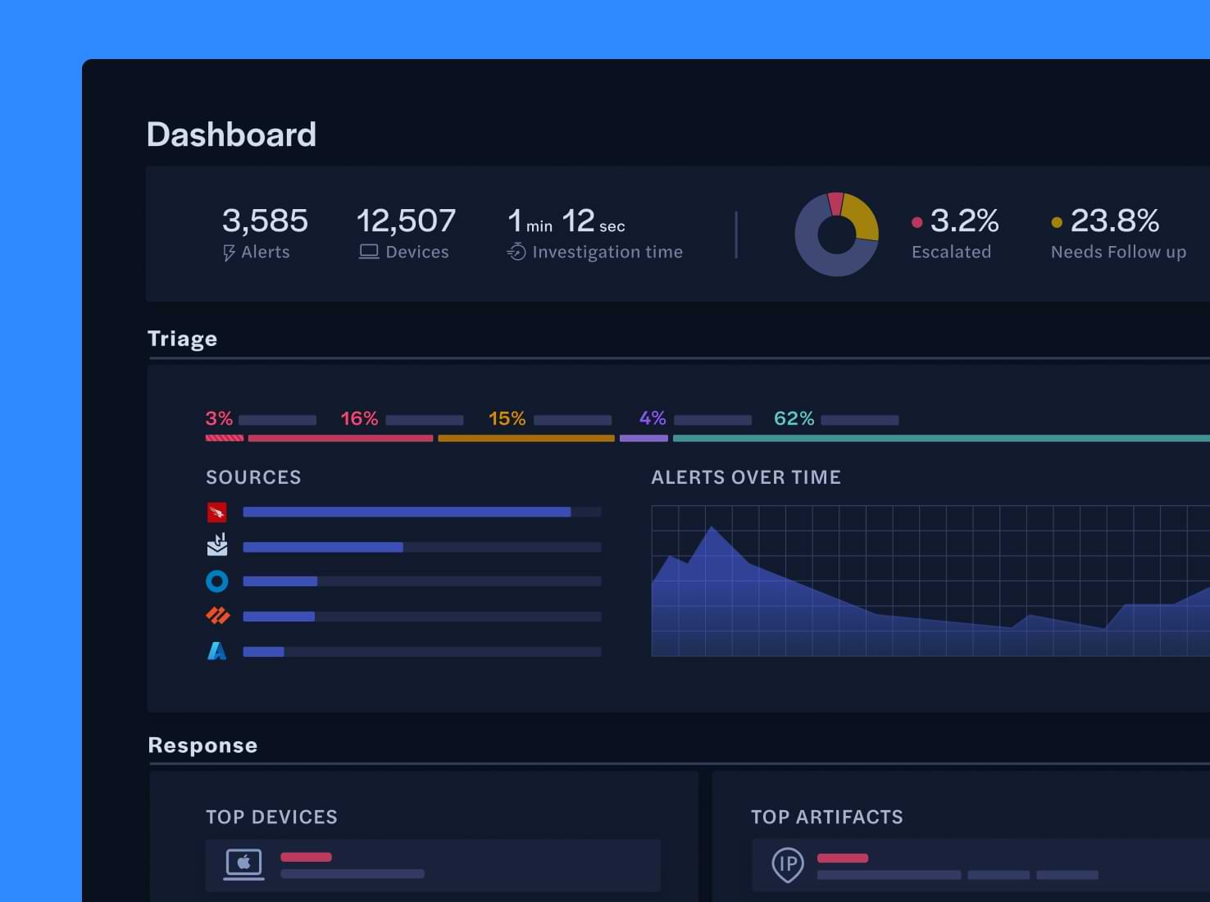This screenshot has height=902, width=1210.
Task: Click the Response section heading
Action: coord(202,745)
